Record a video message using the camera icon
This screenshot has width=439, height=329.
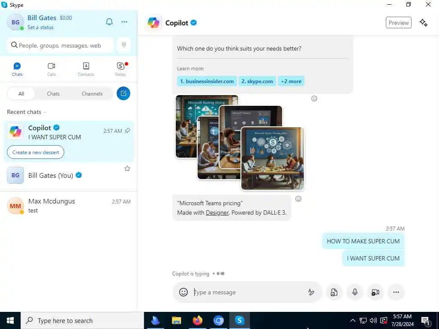tap(375, 292)
